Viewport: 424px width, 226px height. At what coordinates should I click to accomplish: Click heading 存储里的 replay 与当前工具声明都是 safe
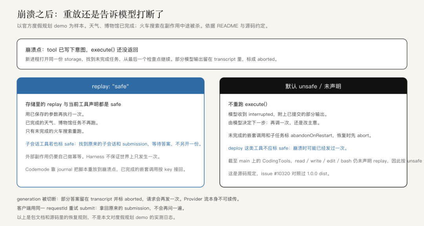click(x=73, y=104)
